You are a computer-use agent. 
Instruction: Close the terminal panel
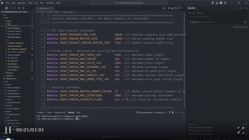pos(183,113)
